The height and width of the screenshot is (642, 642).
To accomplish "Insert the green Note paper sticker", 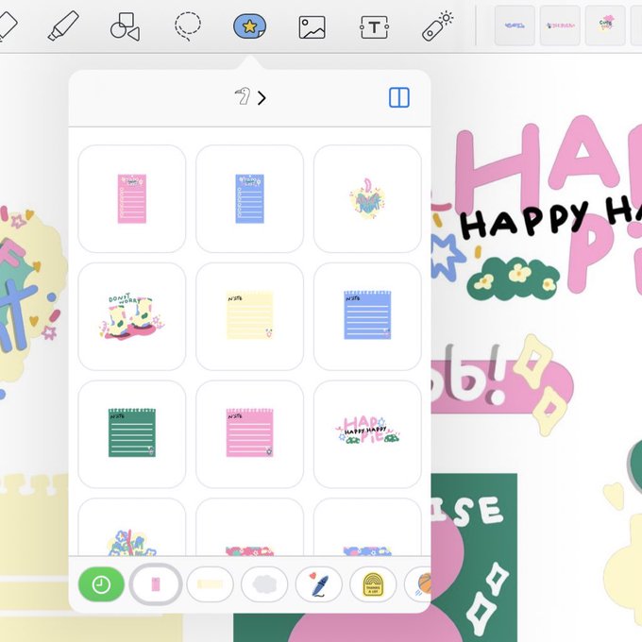I will (132, 434).
